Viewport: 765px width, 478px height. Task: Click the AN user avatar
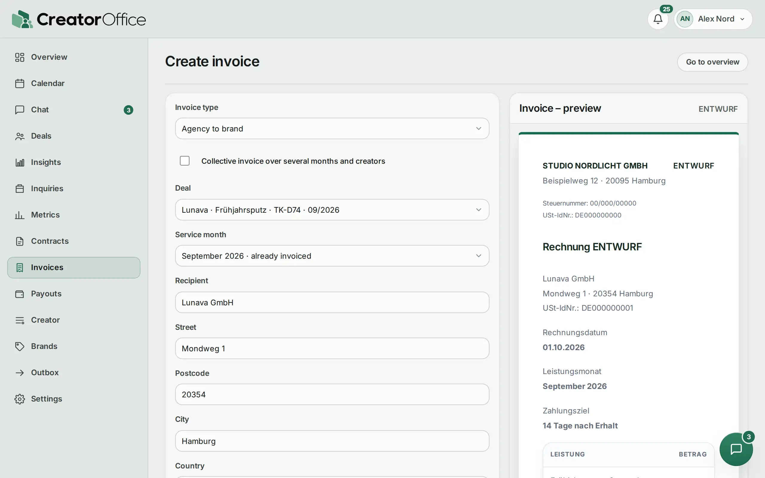[685, 19]
